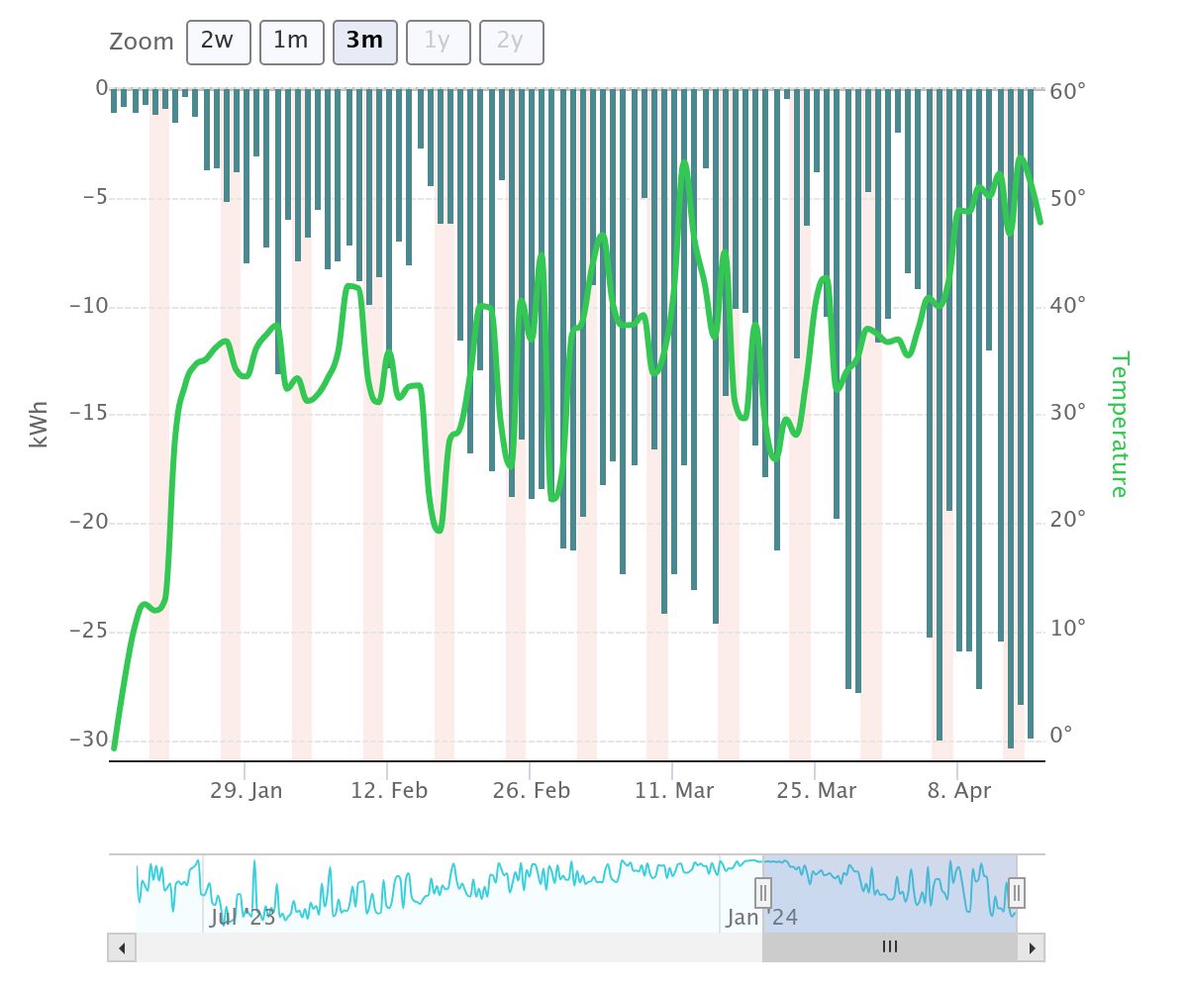This screenshot has width=1188, height=990.
Task: Click the disabled 2y zoom option
Action: [511, 42]
